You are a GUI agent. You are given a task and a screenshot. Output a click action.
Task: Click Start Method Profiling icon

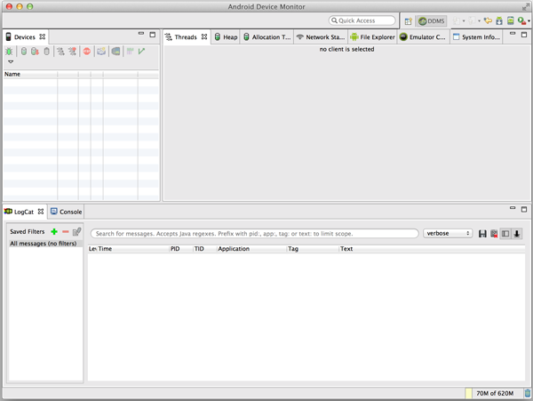[73, 52]
